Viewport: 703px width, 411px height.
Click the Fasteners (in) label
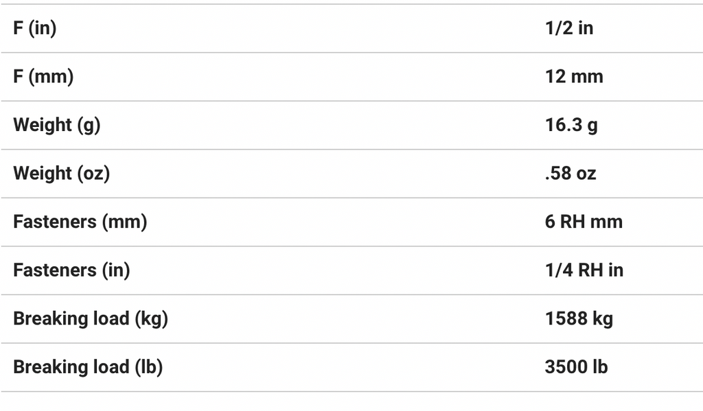71,270
